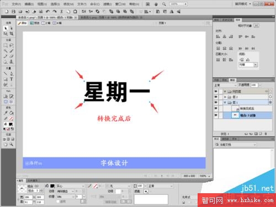Open the 文件 menu
This screenshot has width=276, height=207.
coord(17,4)
